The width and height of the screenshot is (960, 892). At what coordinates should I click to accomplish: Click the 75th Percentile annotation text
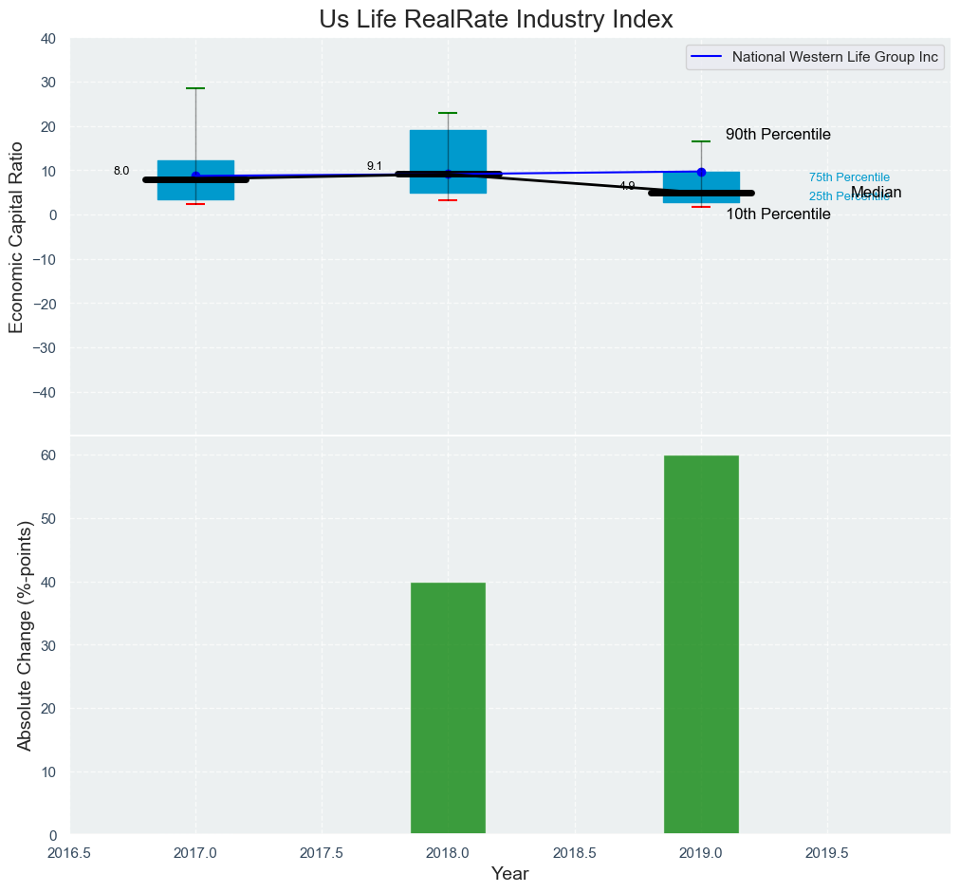coord(849,177)
